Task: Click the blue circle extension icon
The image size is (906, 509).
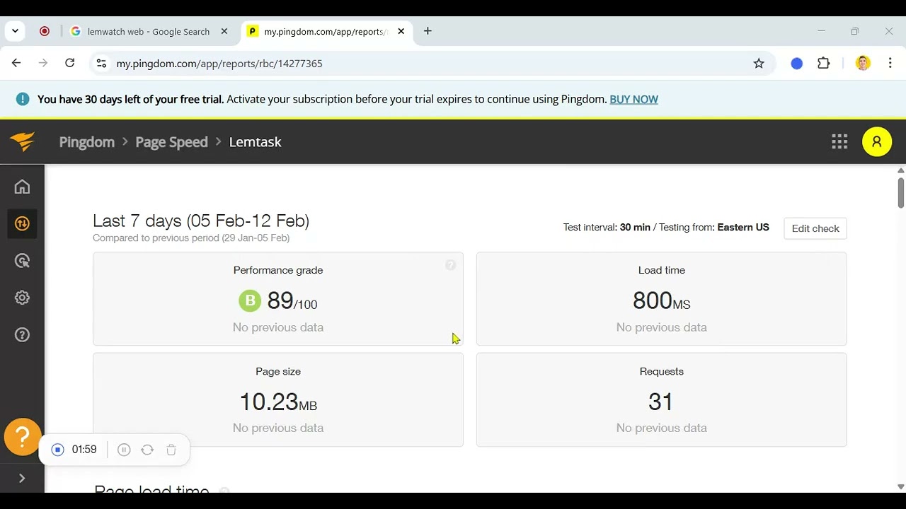Action: (x=797, y=64)
